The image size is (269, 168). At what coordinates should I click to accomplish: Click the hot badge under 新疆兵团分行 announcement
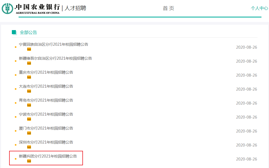(29, 161)
